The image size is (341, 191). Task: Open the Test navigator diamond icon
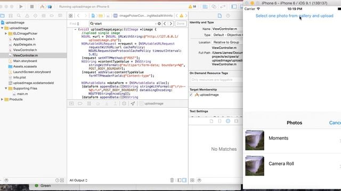coord(35,15)
